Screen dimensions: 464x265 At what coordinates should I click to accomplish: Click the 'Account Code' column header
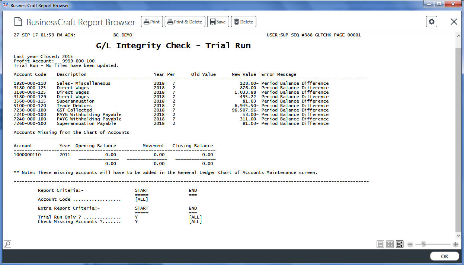(30, 74)
